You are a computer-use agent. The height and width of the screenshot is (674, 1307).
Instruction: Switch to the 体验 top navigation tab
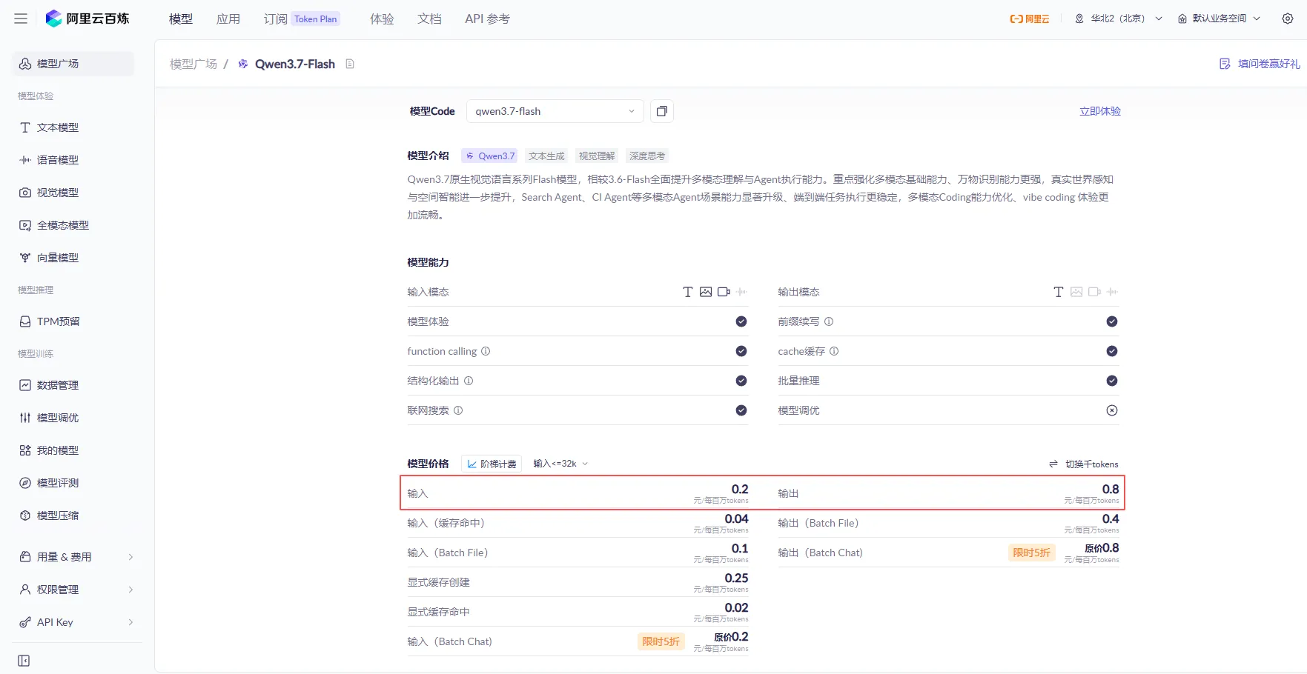[382, 19]
